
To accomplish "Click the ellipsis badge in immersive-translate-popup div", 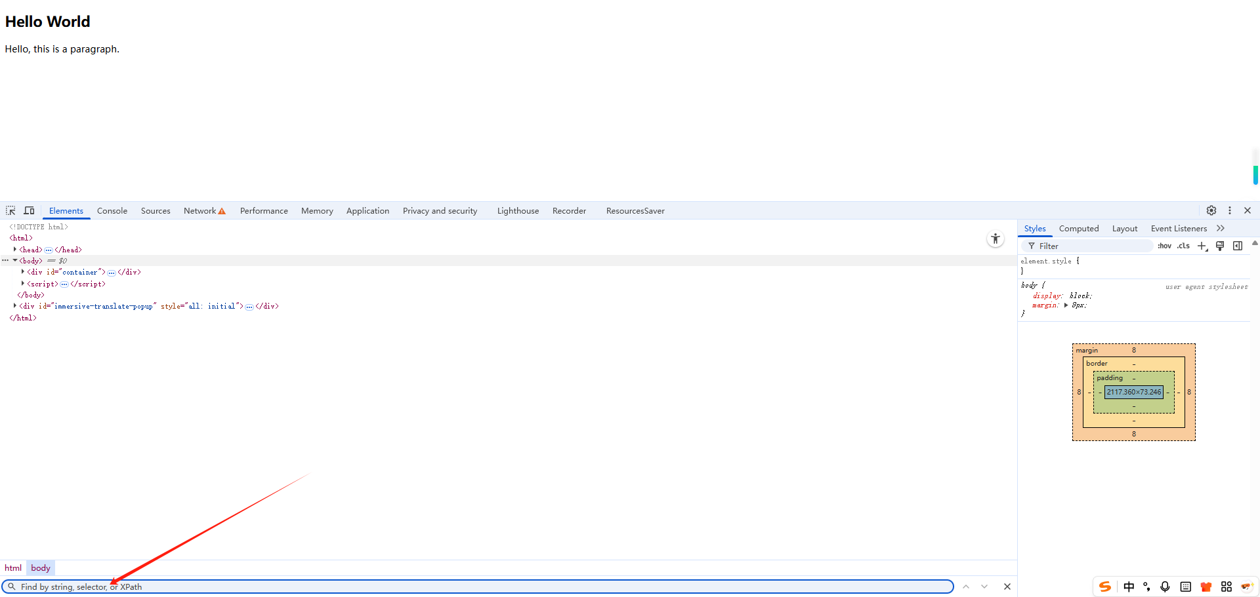I will coord(249,306).
